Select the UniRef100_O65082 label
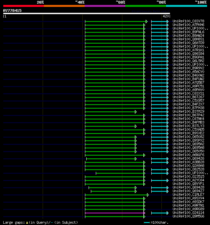 188,137
